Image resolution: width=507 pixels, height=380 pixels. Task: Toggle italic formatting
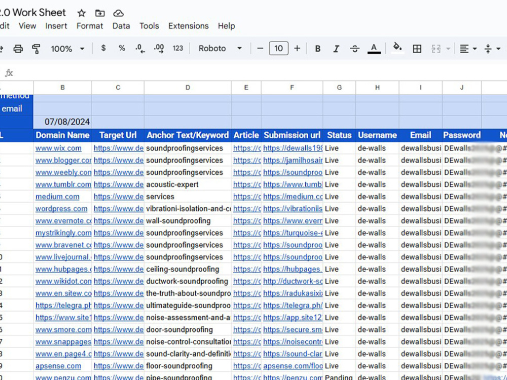coord(336,49)
